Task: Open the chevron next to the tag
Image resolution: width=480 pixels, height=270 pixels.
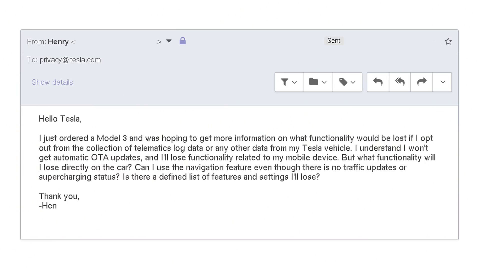Action: coord(353,82)
